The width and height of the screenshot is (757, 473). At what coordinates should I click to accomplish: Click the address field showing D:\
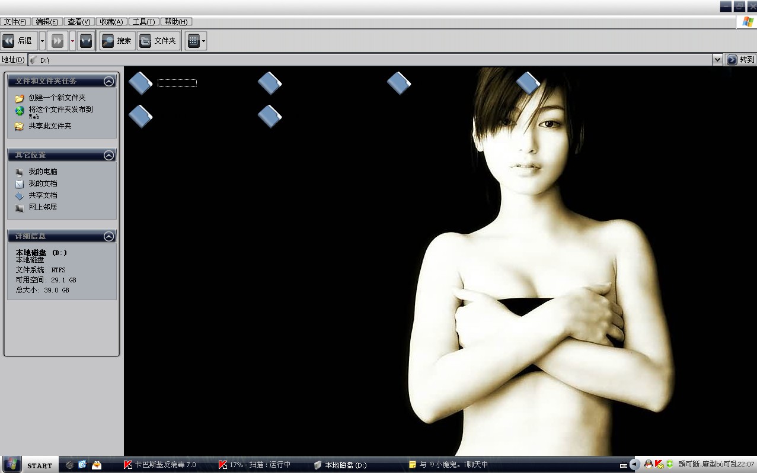tap(356, 60)
